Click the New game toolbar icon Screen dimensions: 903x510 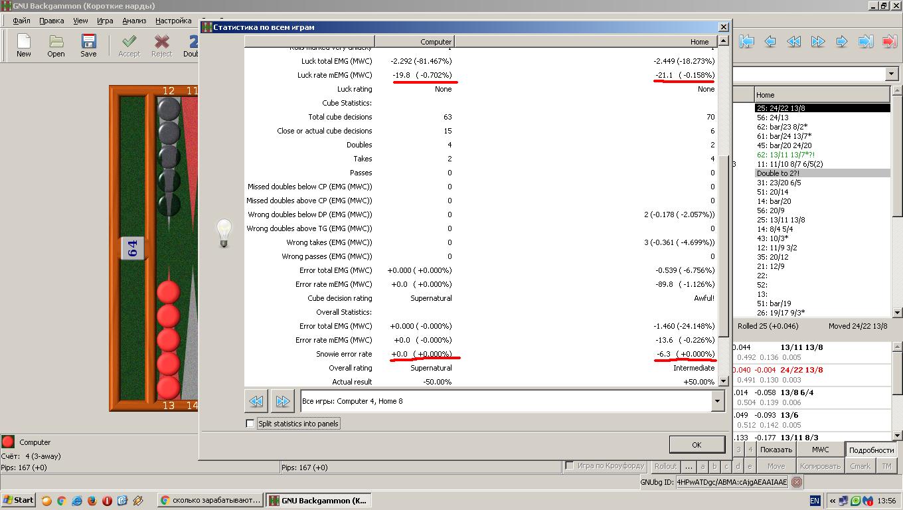24,45
